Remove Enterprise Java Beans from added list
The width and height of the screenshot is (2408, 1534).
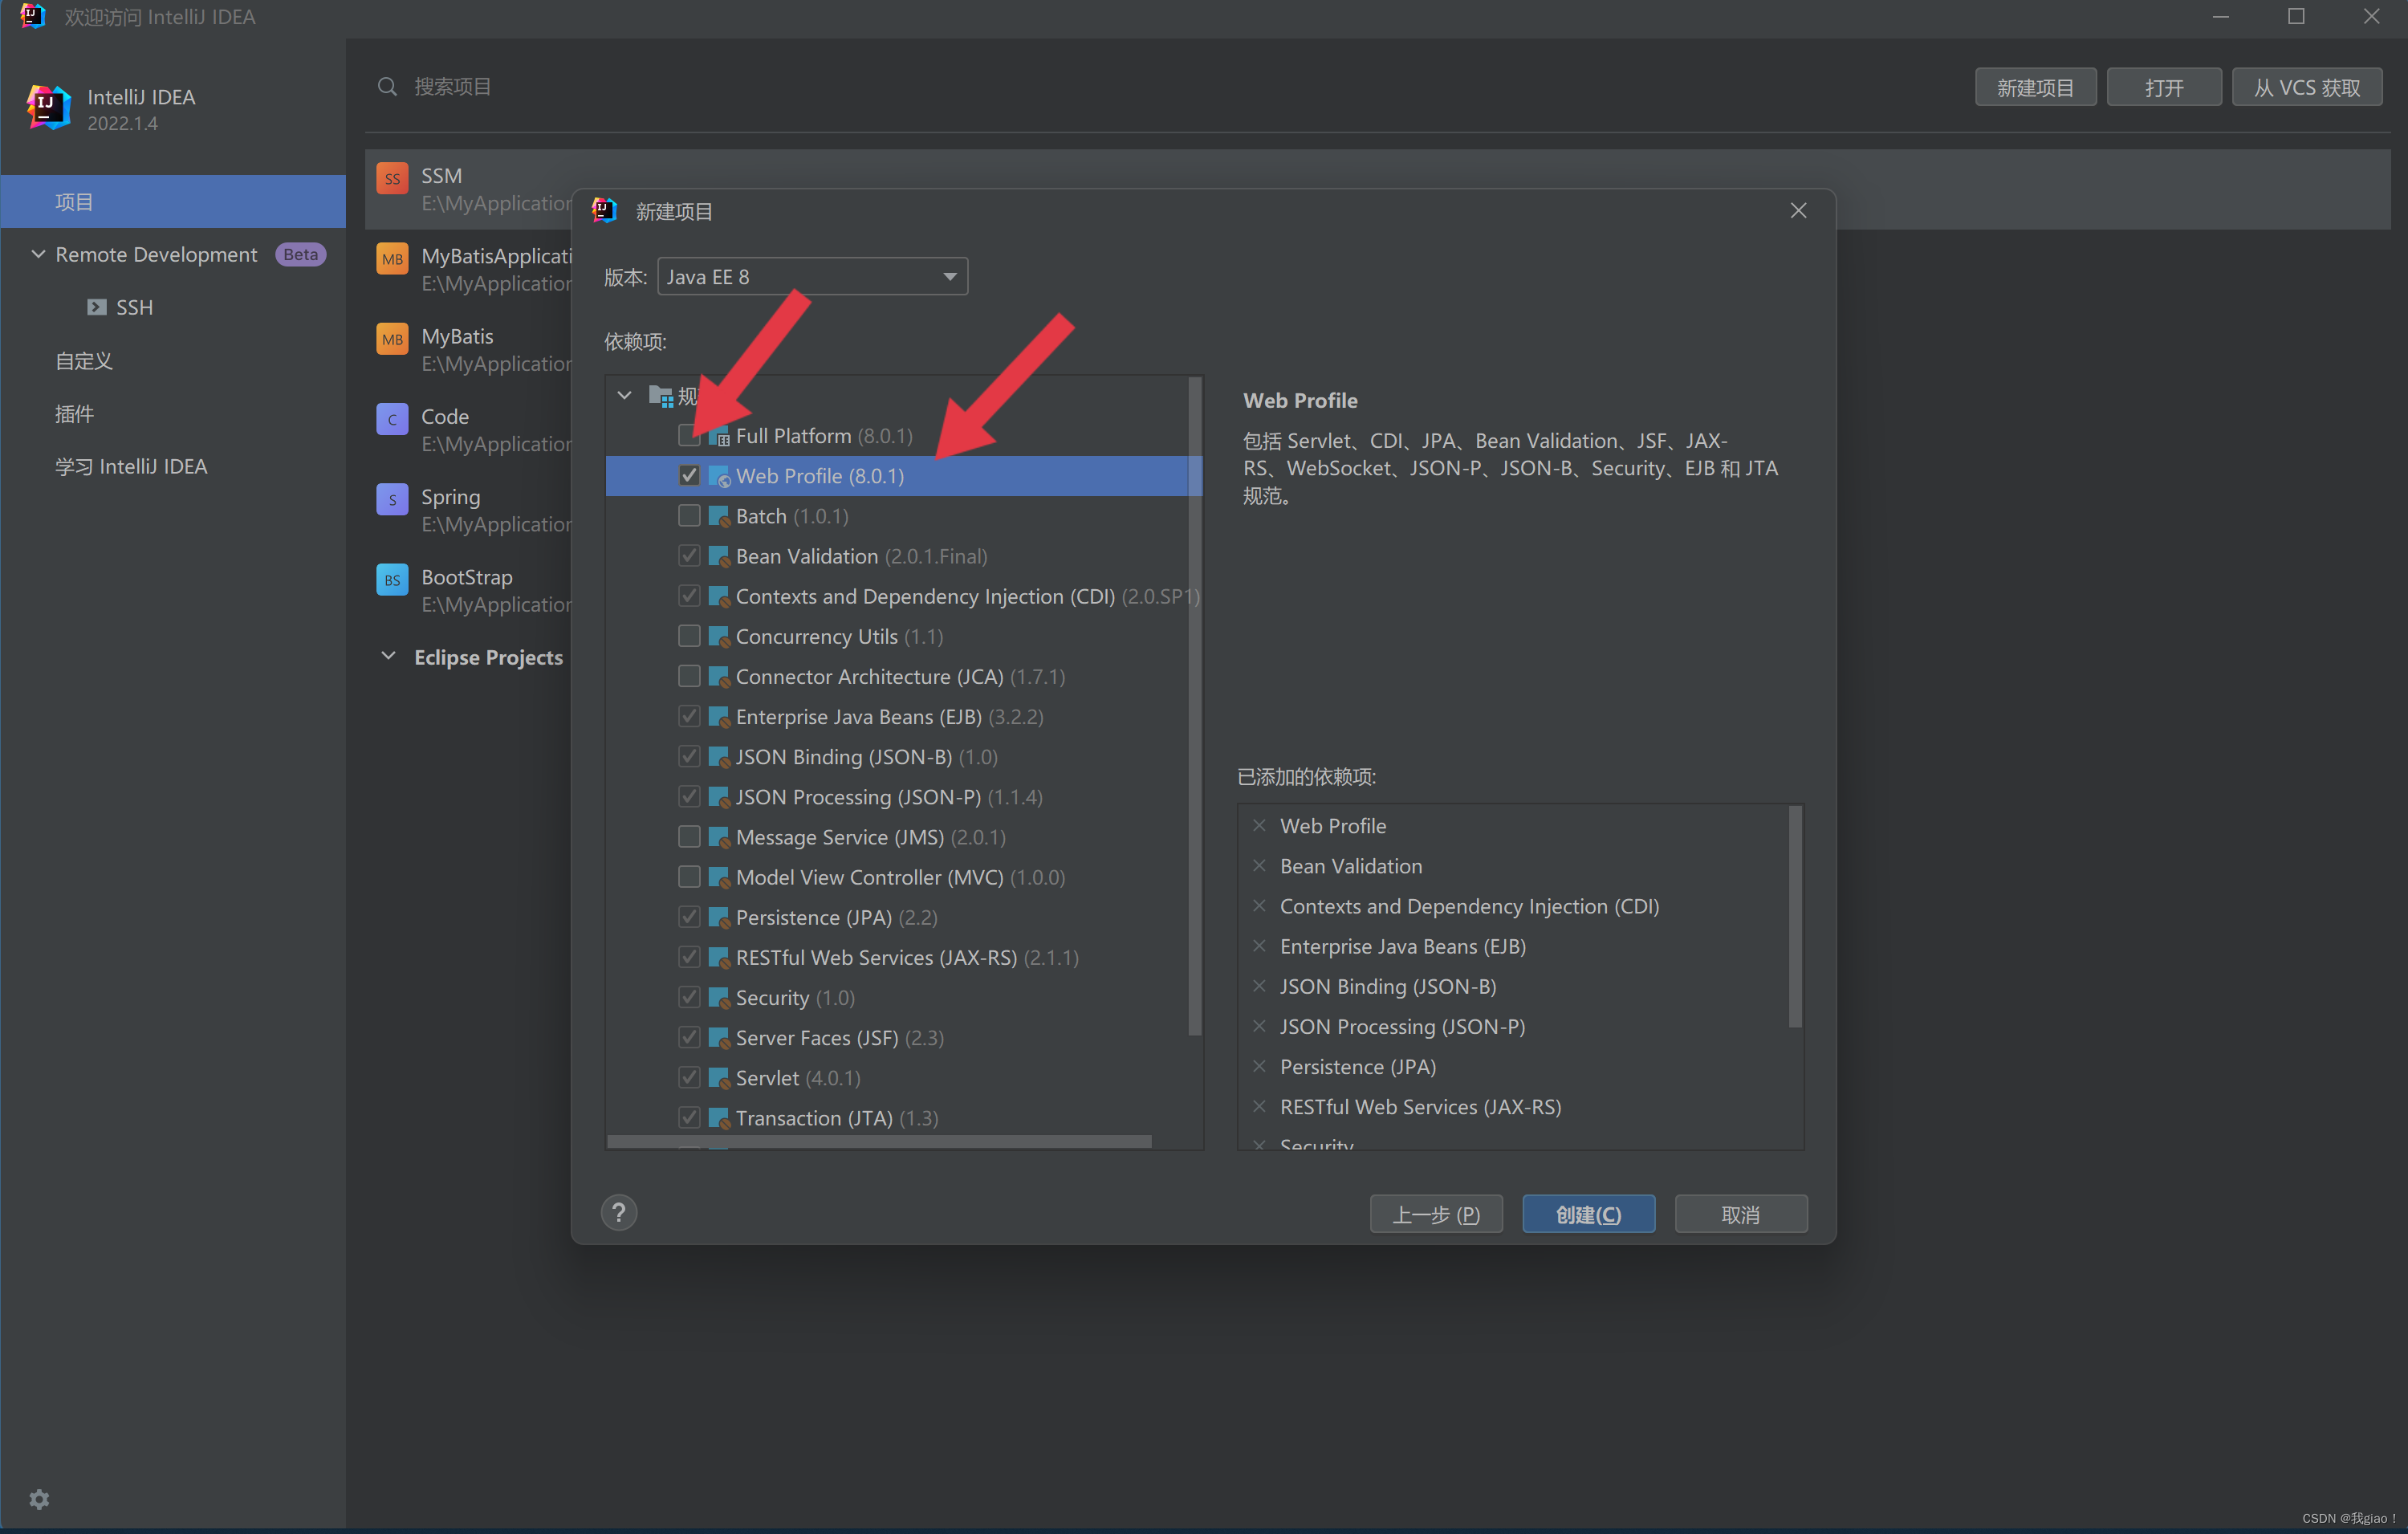click(x=1259, y=945)
